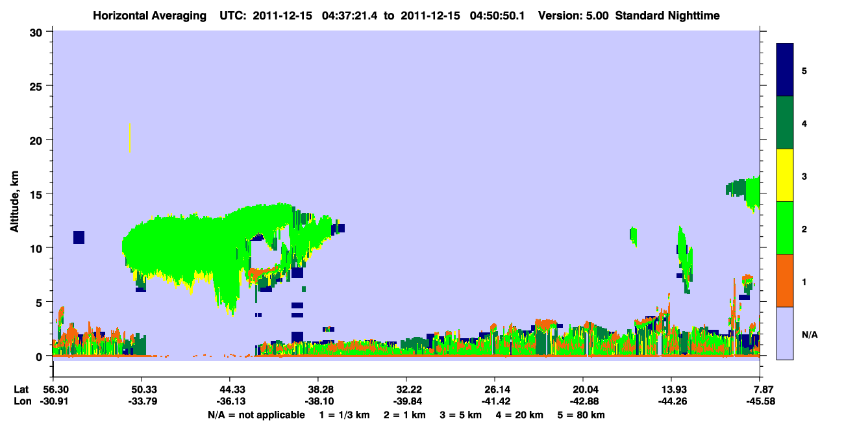Image resolution: width=844 pixels, height=433 pixels.
Task: Click the longitude value -38.10
Action: pos(318,401)
